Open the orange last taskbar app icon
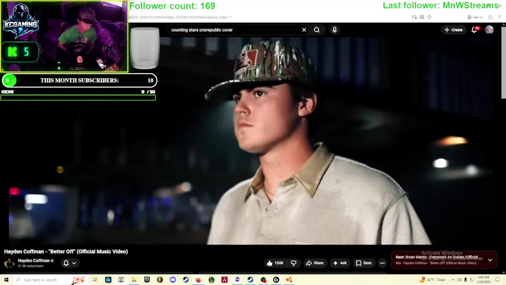 289,280
